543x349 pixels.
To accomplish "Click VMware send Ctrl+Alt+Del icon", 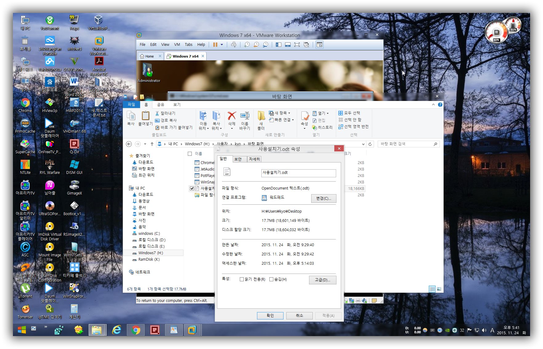I will (234, 45).
